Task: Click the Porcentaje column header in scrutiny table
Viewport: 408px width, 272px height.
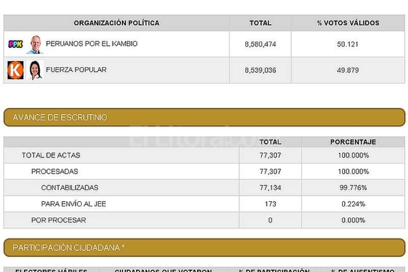Action: pos(353,142)
